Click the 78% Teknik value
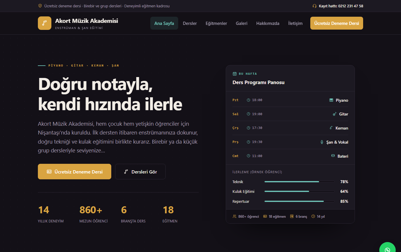 pyautogui.click(x=344, y=182)
